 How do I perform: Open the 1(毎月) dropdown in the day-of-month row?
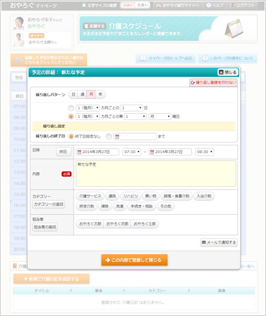coord(87,108)
